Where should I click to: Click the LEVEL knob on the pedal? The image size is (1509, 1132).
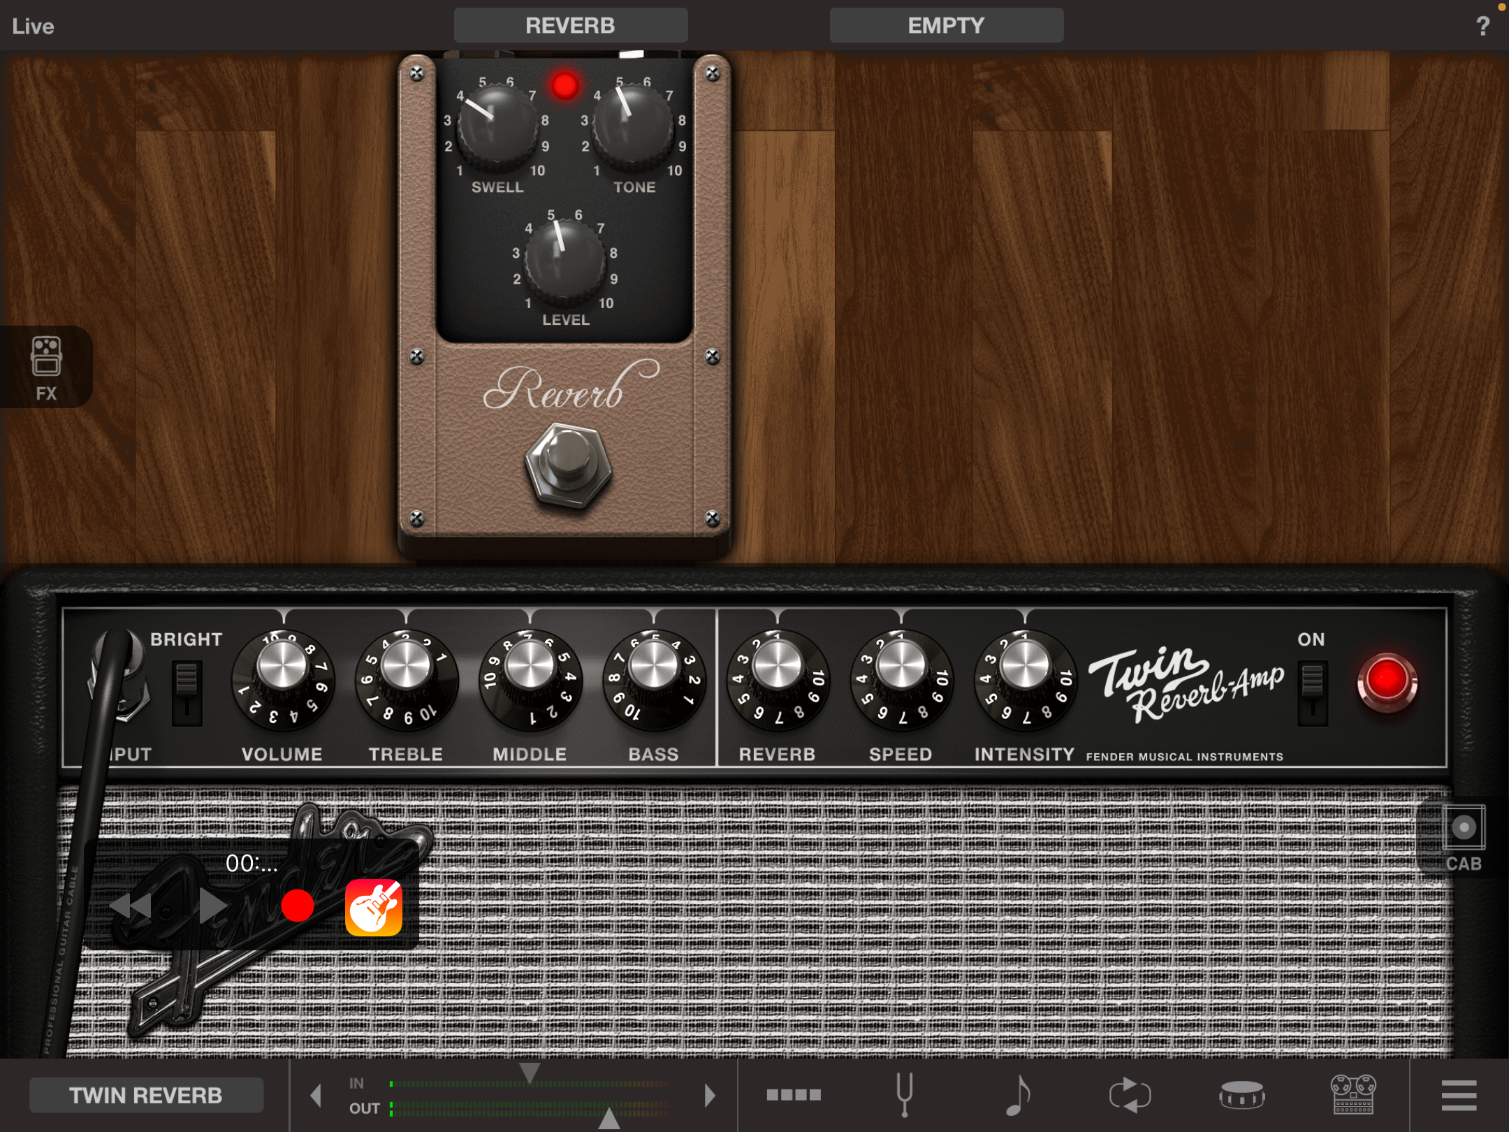coord(564,260)
